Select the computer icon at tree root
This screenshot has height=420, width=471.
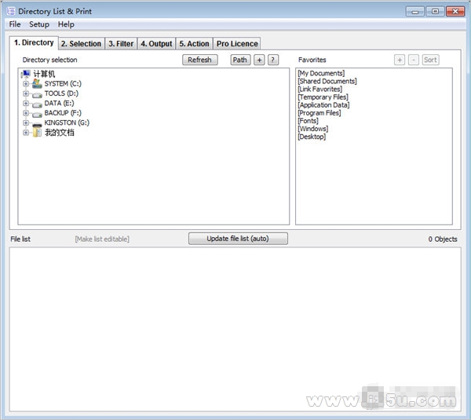(26, 74)
